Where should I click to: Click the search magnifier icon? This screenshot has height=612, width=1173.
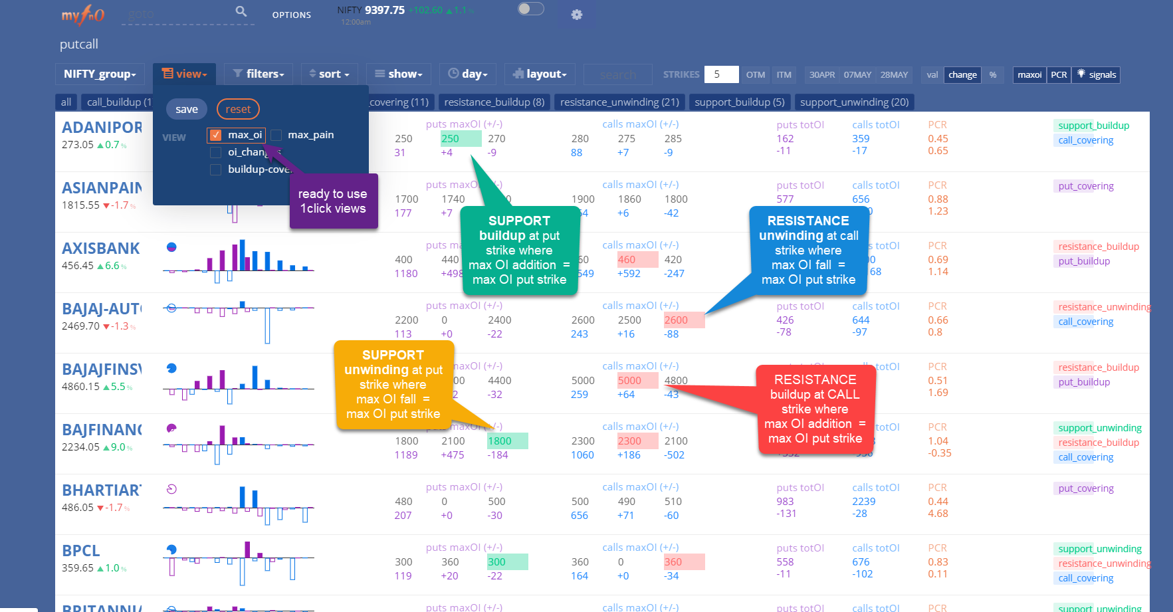[x=241, y=11]
